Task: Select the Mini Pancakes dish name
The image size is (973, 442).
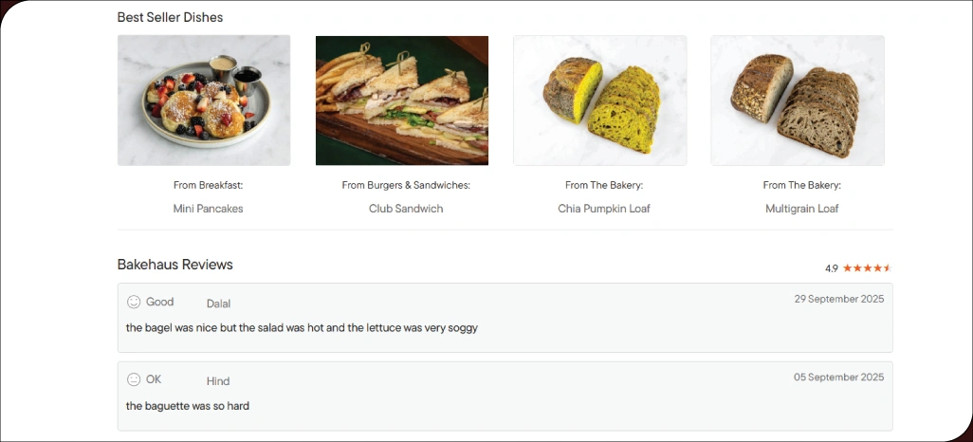Action: coord(208,209)
